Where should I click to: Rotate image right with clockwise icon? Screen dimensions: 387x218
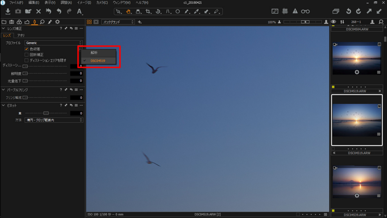pos(359,11)
